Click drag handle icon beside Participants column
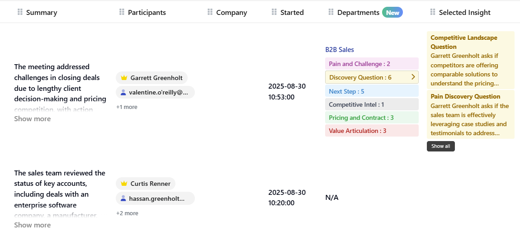520x241 pixels. [122, 12]
